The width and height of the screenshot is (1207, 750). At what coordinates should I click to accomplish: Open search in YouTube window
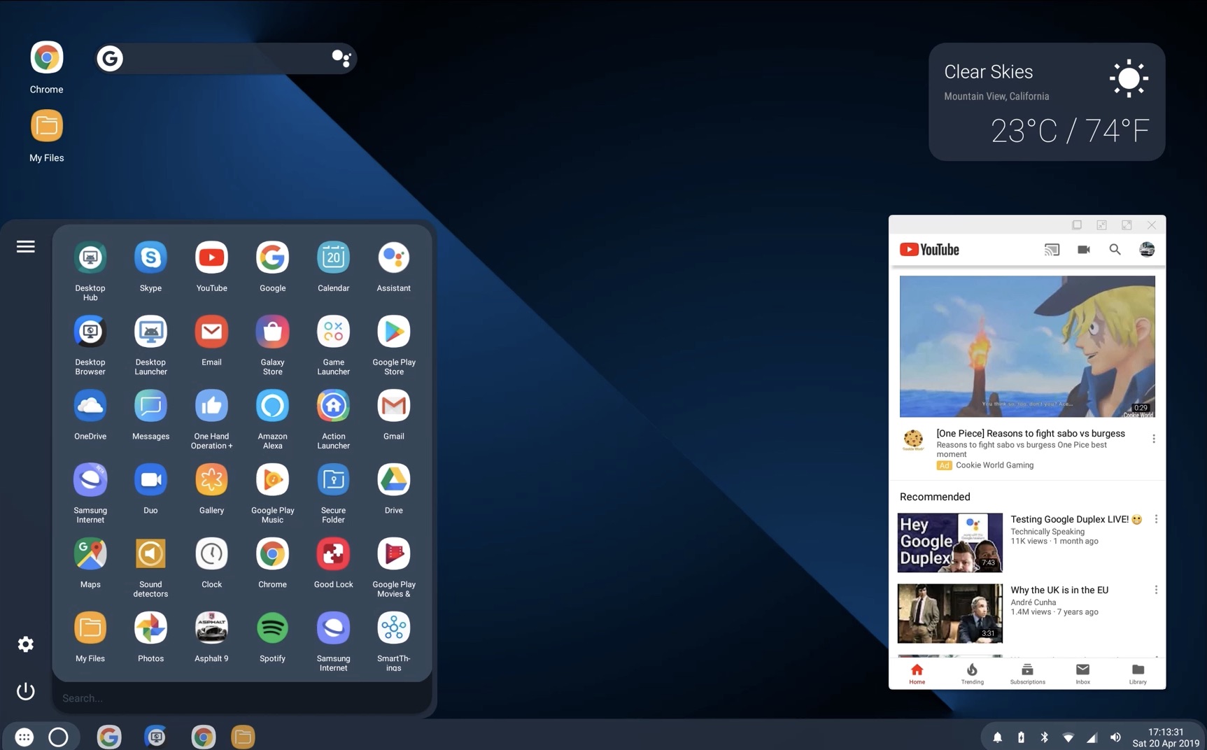point(1115,250)
